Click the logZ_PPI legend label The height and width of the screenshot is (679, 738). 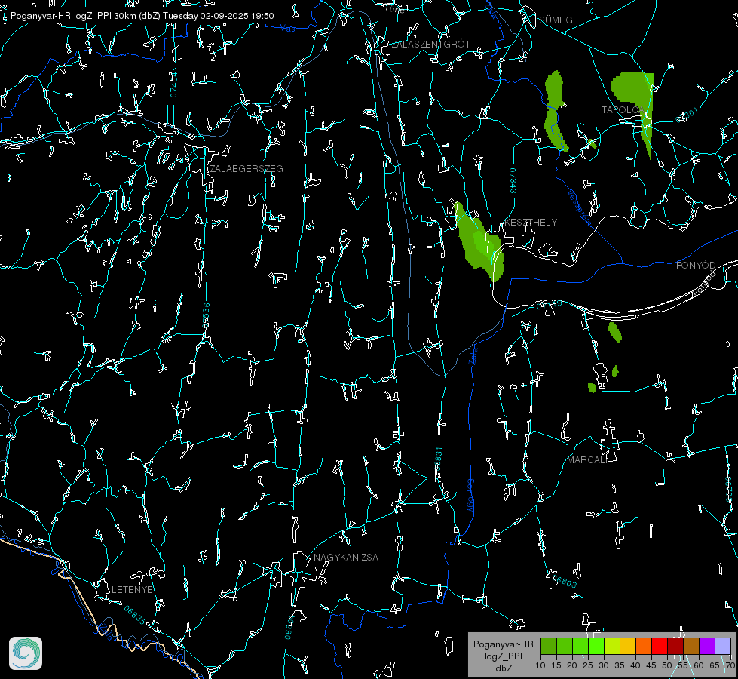(503, 656)
